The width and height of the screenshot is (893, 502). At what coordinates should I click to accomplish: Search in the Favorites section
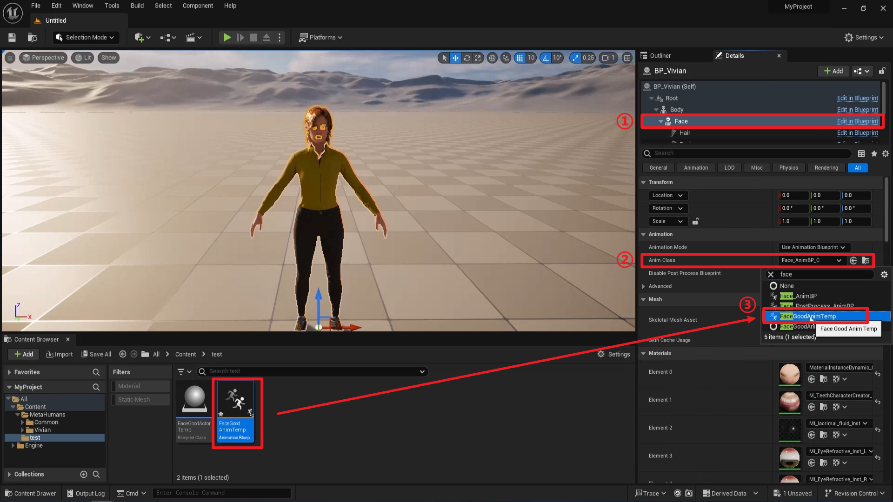tap(96, 372)
